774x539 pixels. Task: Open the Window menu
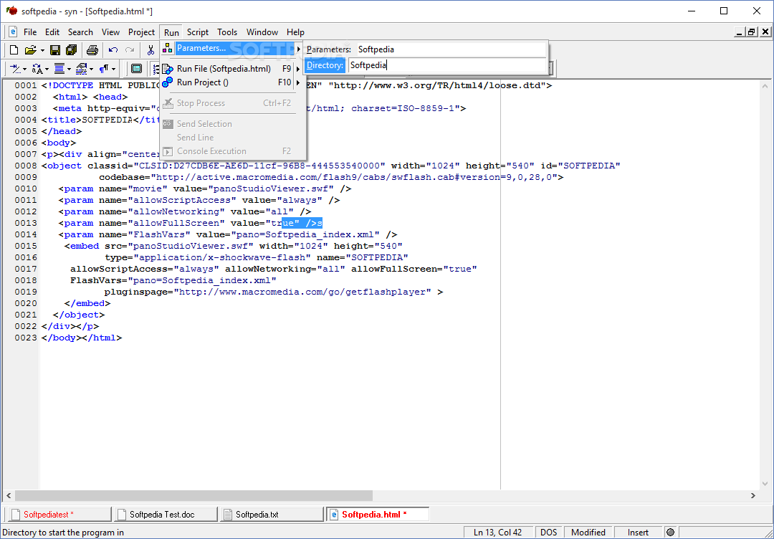point(262,32)
